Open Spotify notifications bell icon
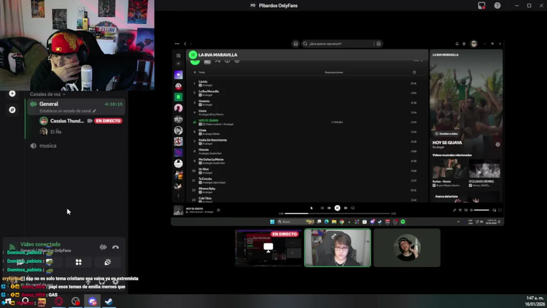This screenshot has width=547, height=308. 457,44
